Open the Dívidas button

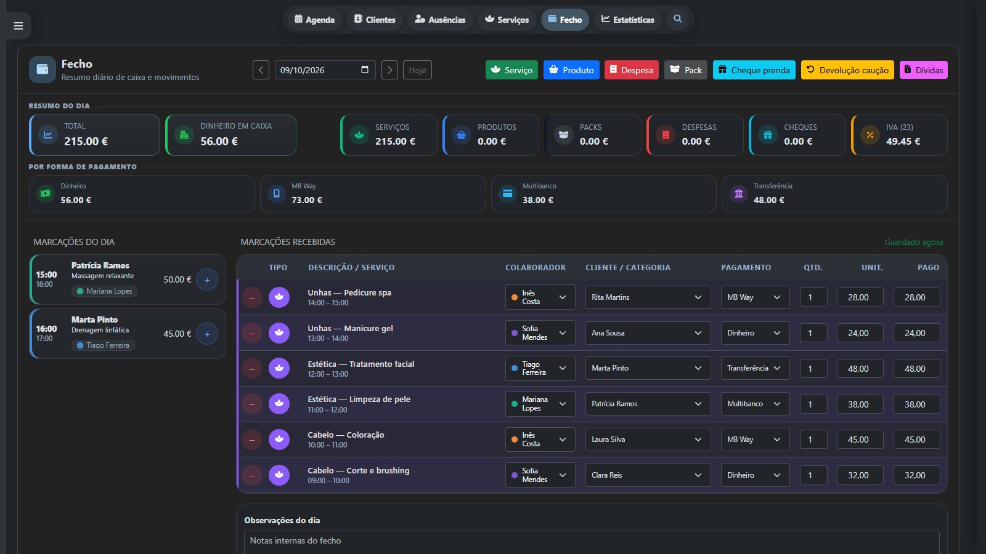[924, 70]
